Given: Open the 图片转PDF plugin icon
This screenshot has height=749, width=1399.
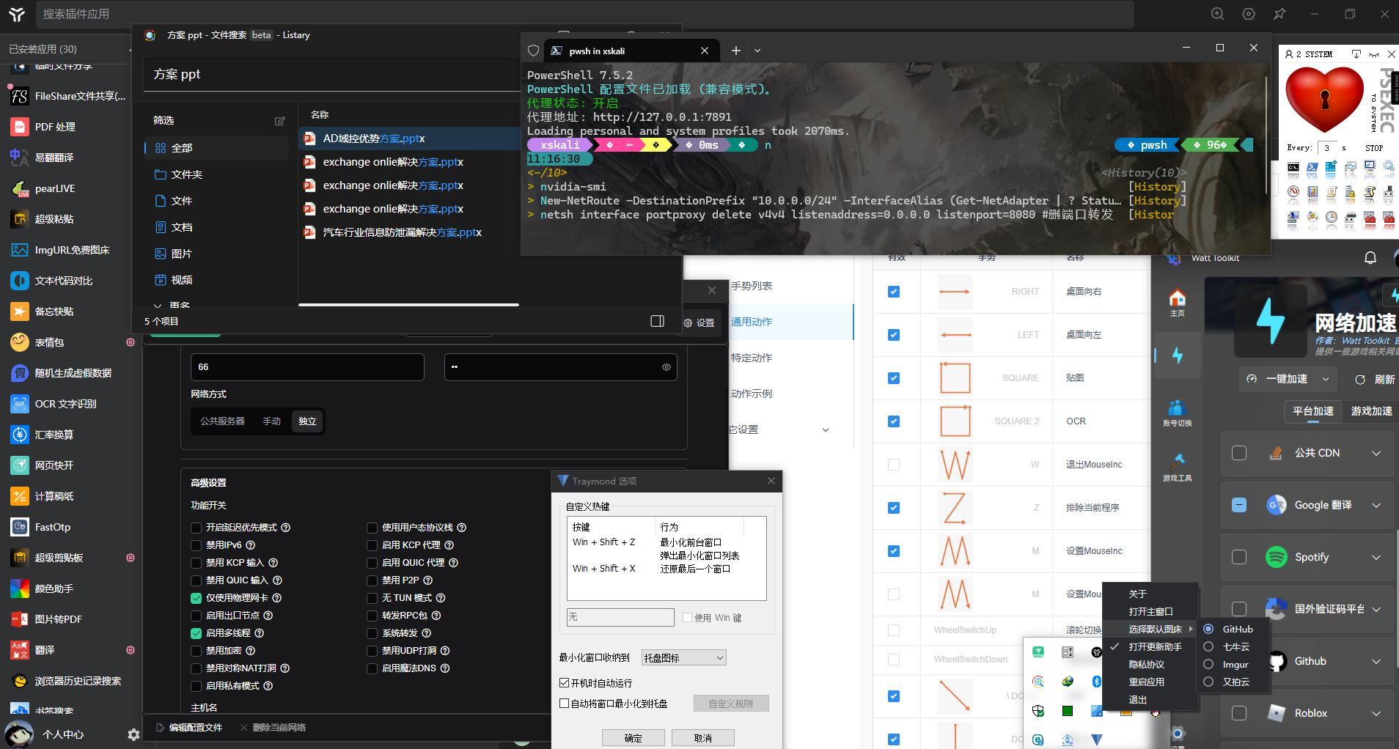Looking at the screenshot, I should pyautogui.click(x=20, y=619).
